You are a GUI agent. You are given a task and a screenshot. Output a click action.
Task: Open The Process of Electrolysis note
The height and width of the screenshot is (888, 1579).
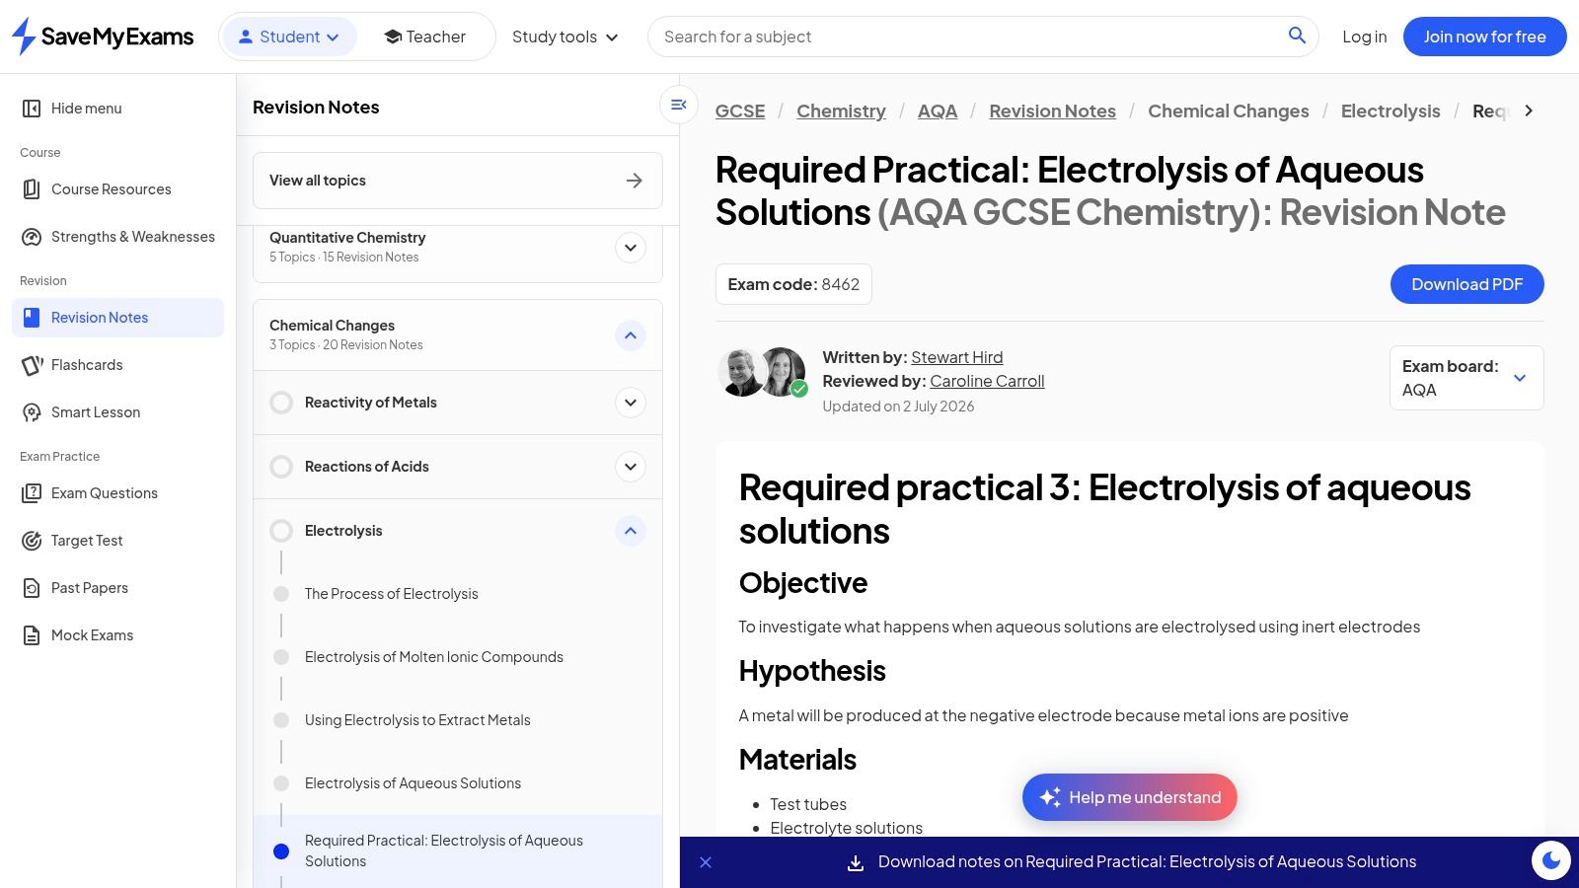[391, 594]
